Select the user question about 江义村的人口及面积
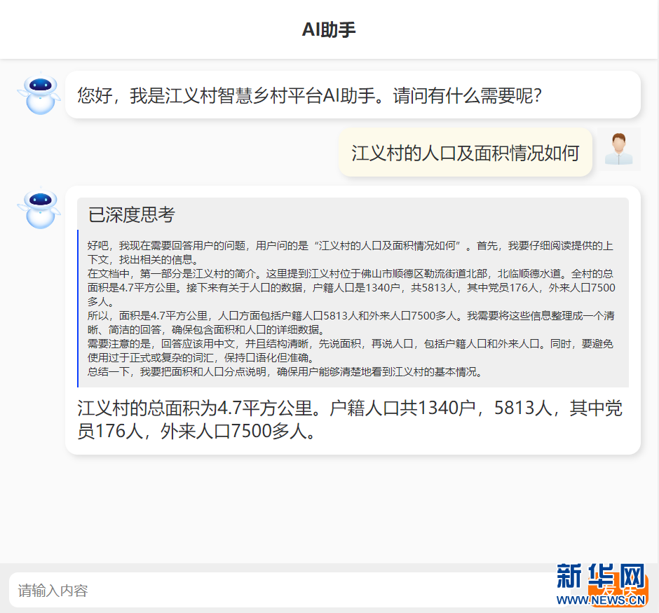 coord(465,153)
